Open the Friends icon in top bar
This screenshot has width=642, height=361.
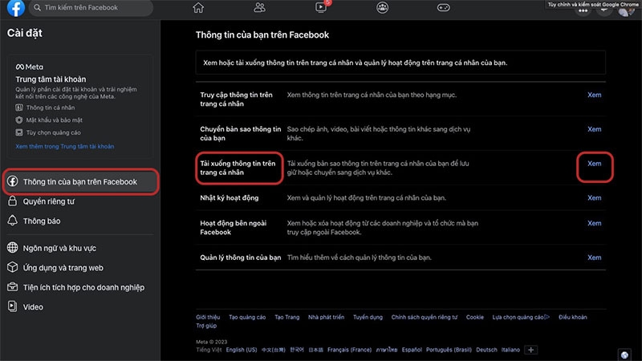pos(259,7)
